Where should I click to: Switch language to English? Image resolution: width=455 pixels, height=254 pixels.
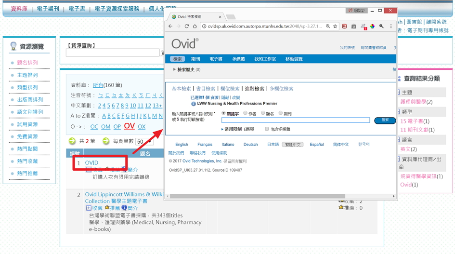point(182,145)
